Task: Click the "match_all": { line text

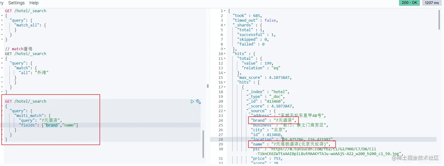Action: [30, 25]
